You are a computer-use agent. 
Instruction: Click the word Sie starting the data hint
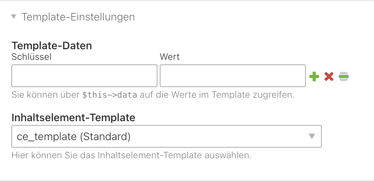tap(18, 95)
